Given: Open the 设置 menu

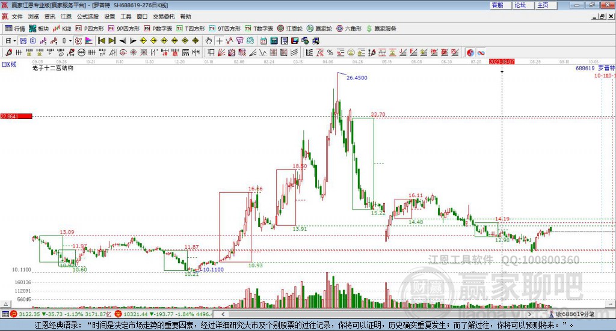Looking at the screenshot, I should click(109, 16).
